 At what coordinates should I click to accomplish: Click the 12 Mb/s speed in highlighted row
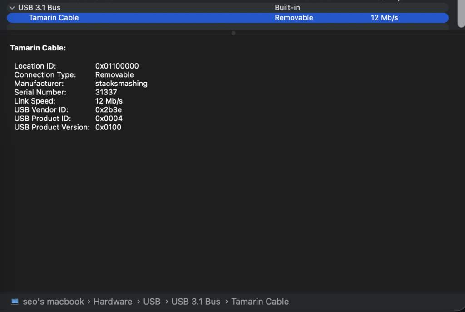tap(384, 18)
